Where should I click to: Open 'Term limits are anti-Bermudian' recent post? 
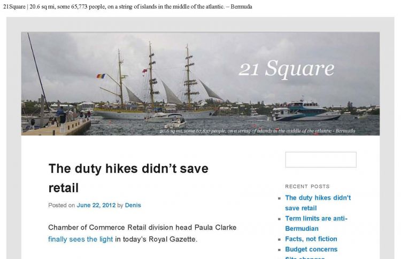[x=316, y=224]
